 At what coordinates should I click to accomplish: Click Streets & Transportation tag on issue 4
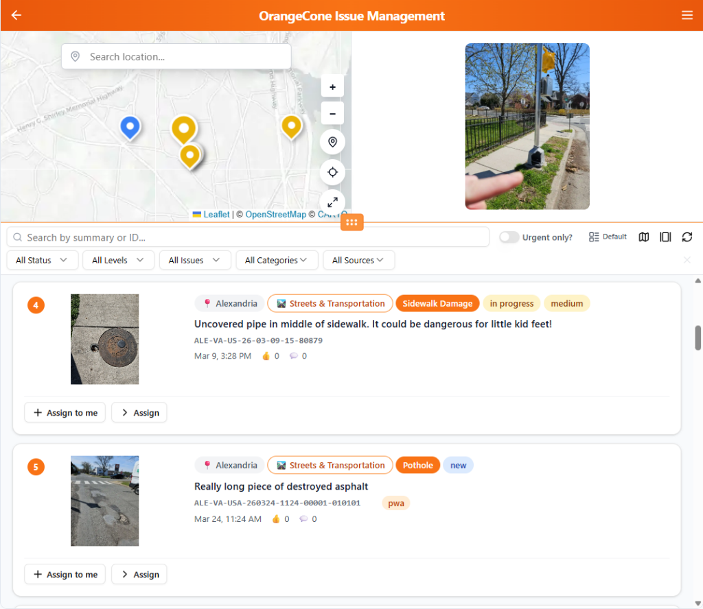(330, 303)
